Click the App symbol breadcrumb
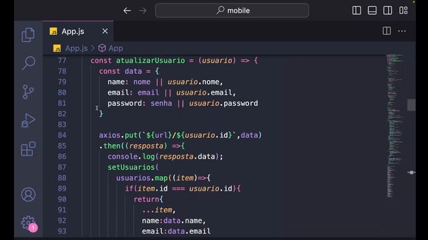The image size is (428, 240). pos(116,49)
